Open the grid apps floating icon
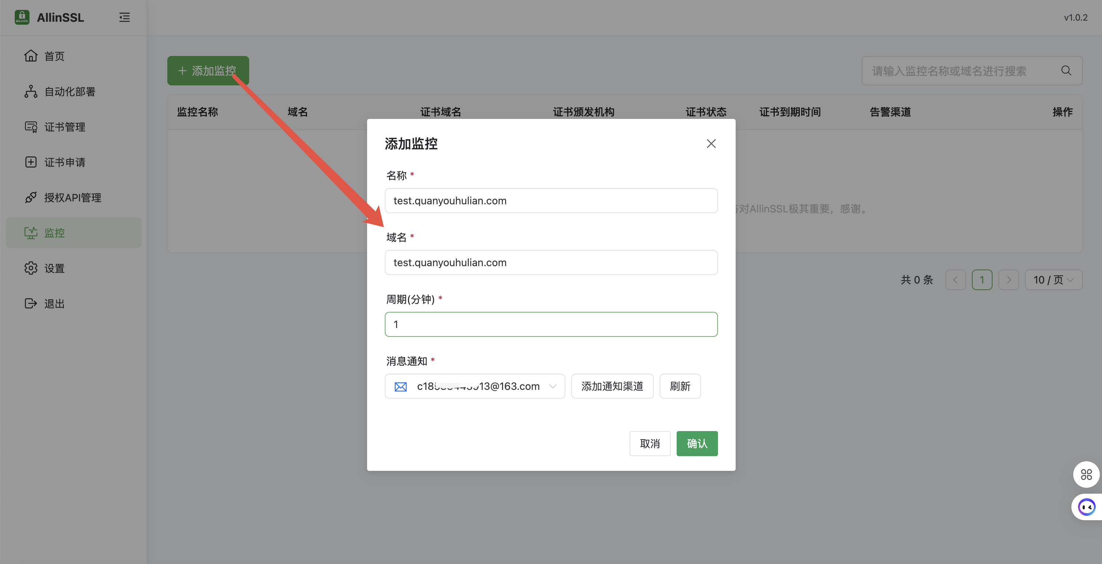The height and width of the screenshot is (564, 1102). [1086, 474]
